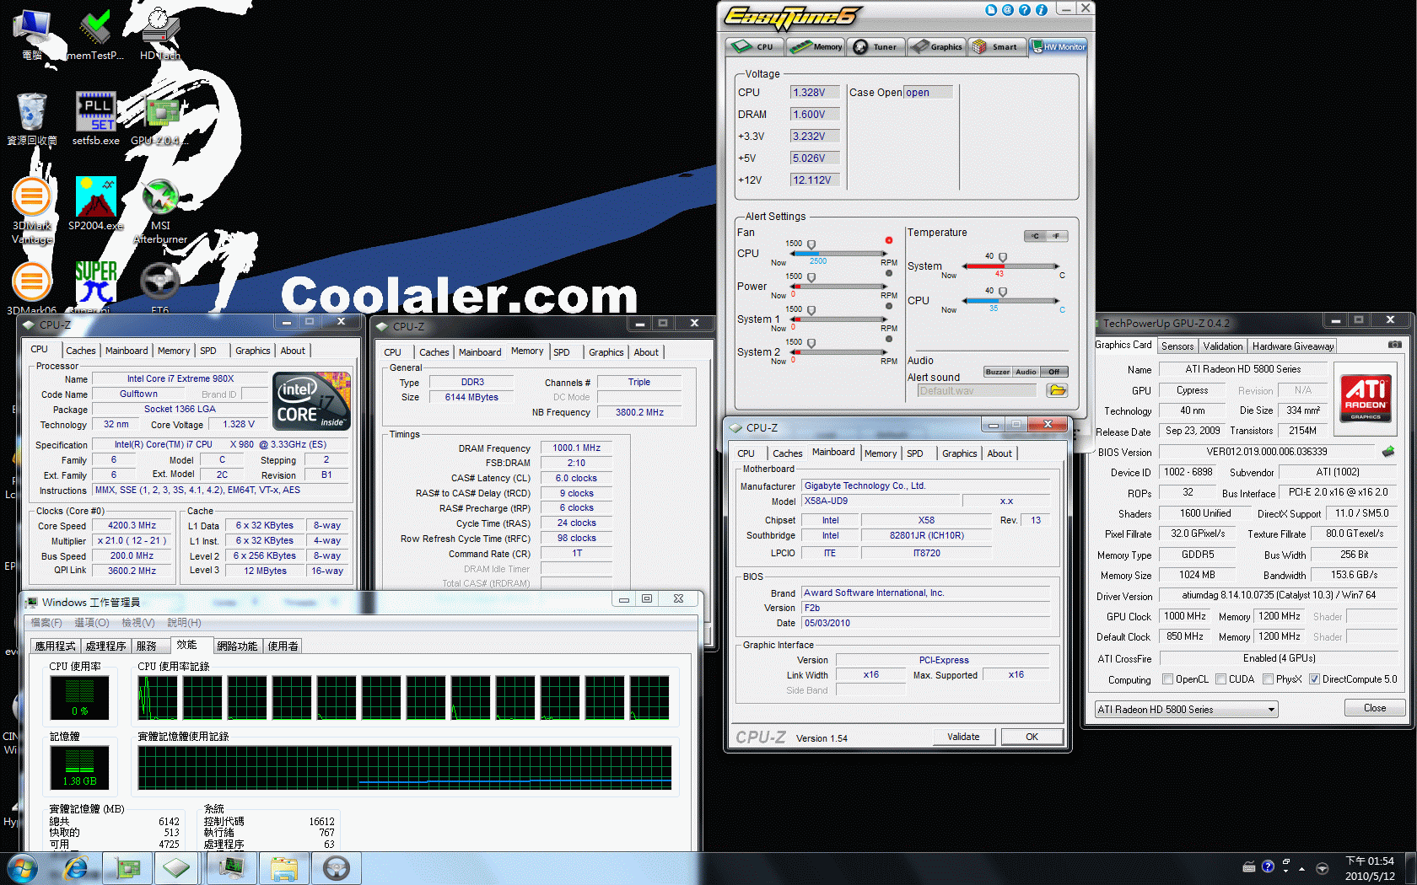1417x885 pixels.
Task: Set alert audio mode to Off
Action: coord(1054,372)
